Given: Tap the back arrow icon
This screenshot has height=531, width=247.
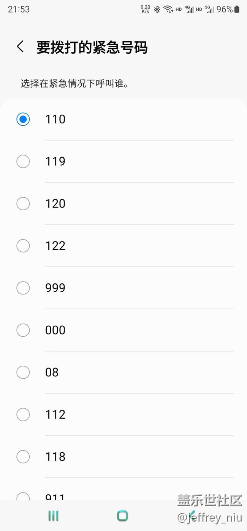Looking at the screenshot, I should pos(21,47).
